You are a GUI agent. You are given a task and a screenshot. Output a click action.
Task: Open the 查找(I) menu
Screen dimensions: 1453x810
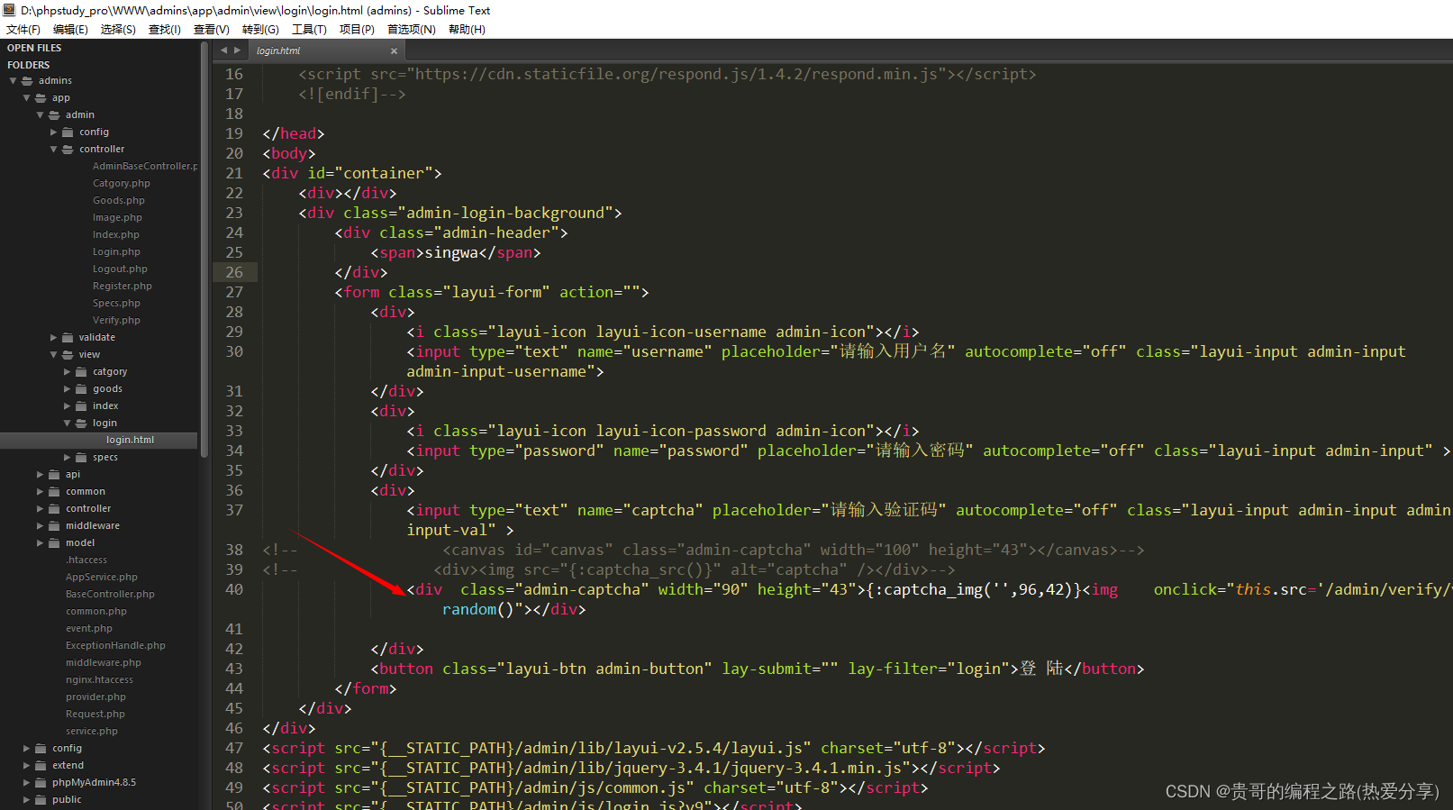tap(165, 29)
